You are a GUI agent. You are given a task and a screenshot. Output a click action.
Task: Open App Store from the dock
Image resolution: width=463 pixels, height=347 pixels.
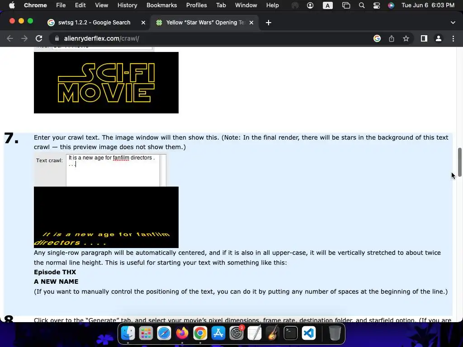coord(218,333)
